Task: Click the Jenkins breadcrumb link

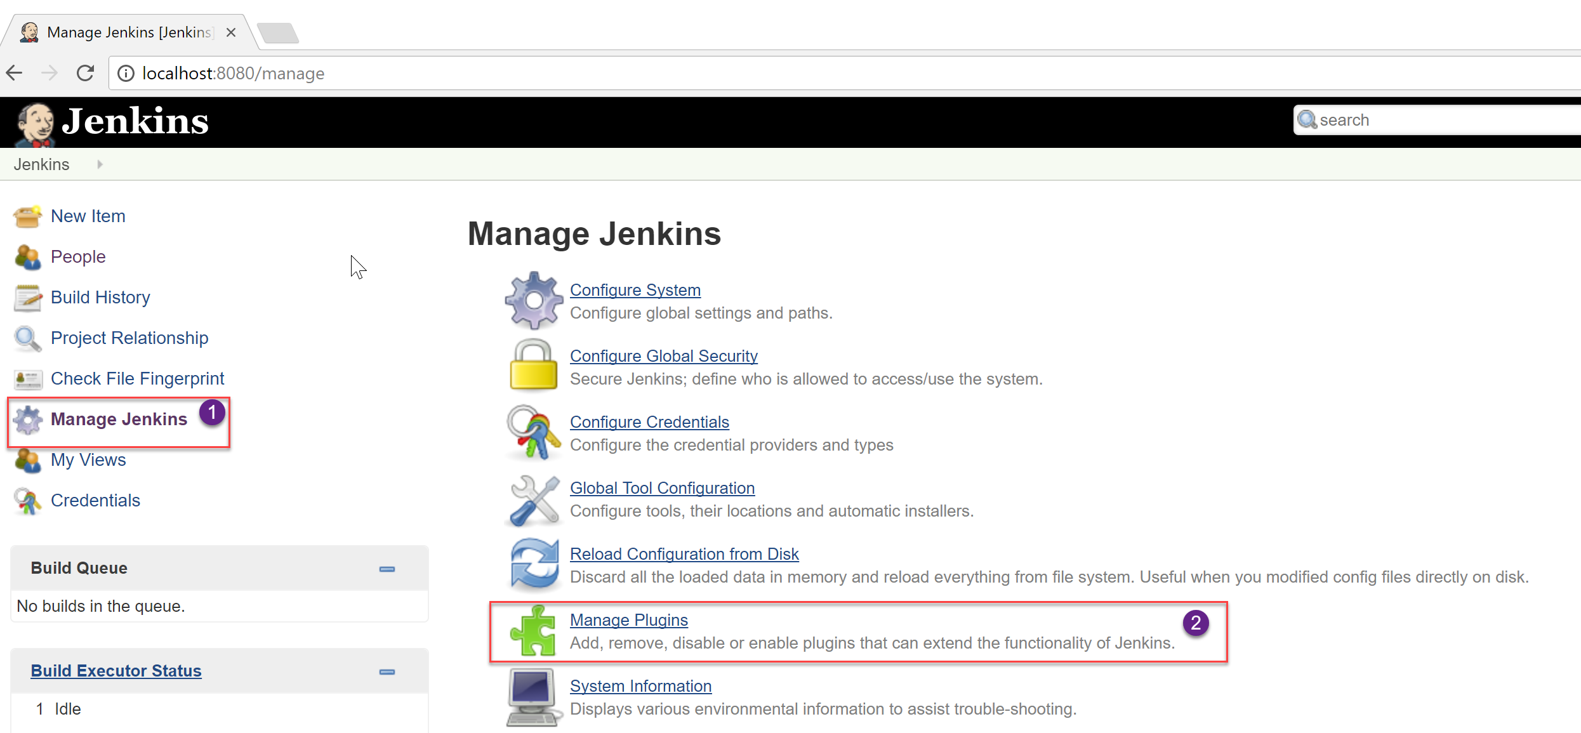Action: tap(42, 164)
